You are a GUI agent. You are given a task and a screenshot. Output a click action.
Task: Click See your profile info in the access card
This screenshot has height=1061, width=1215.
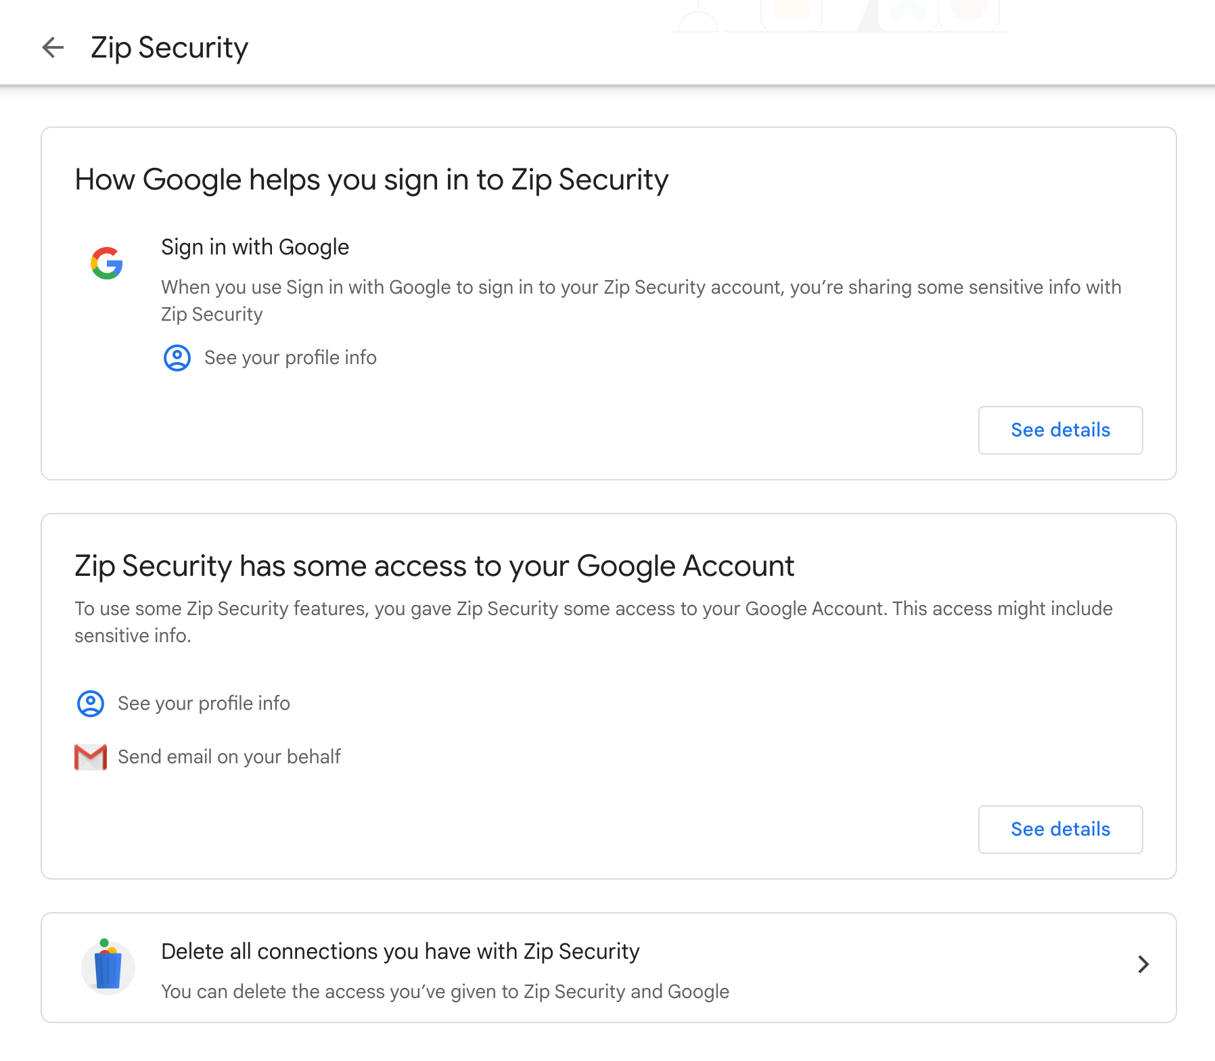[x=204, y=704]
